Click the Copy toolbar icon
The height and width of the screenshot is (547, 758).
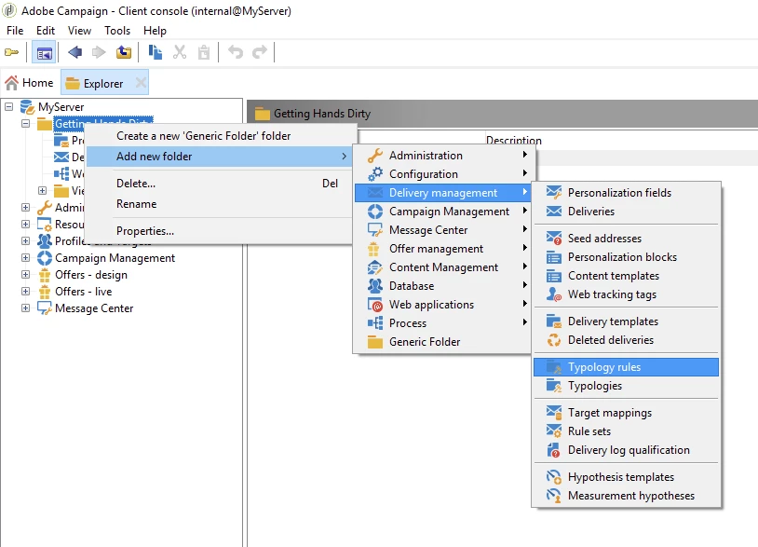pyautogui.click(x=156, y=52)
